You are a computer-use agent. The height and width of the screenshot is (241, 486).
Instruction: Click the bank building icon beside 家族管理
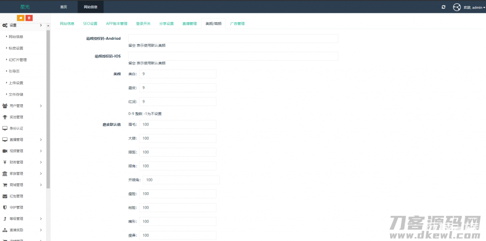5,174
